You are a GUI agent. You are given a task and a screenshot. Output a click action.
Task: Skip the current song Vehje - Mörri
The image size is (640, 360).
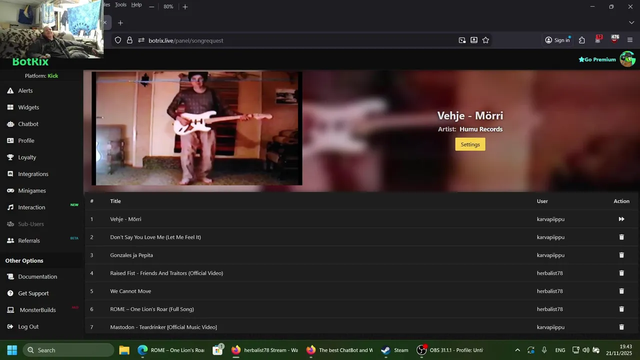click(621, 219)
